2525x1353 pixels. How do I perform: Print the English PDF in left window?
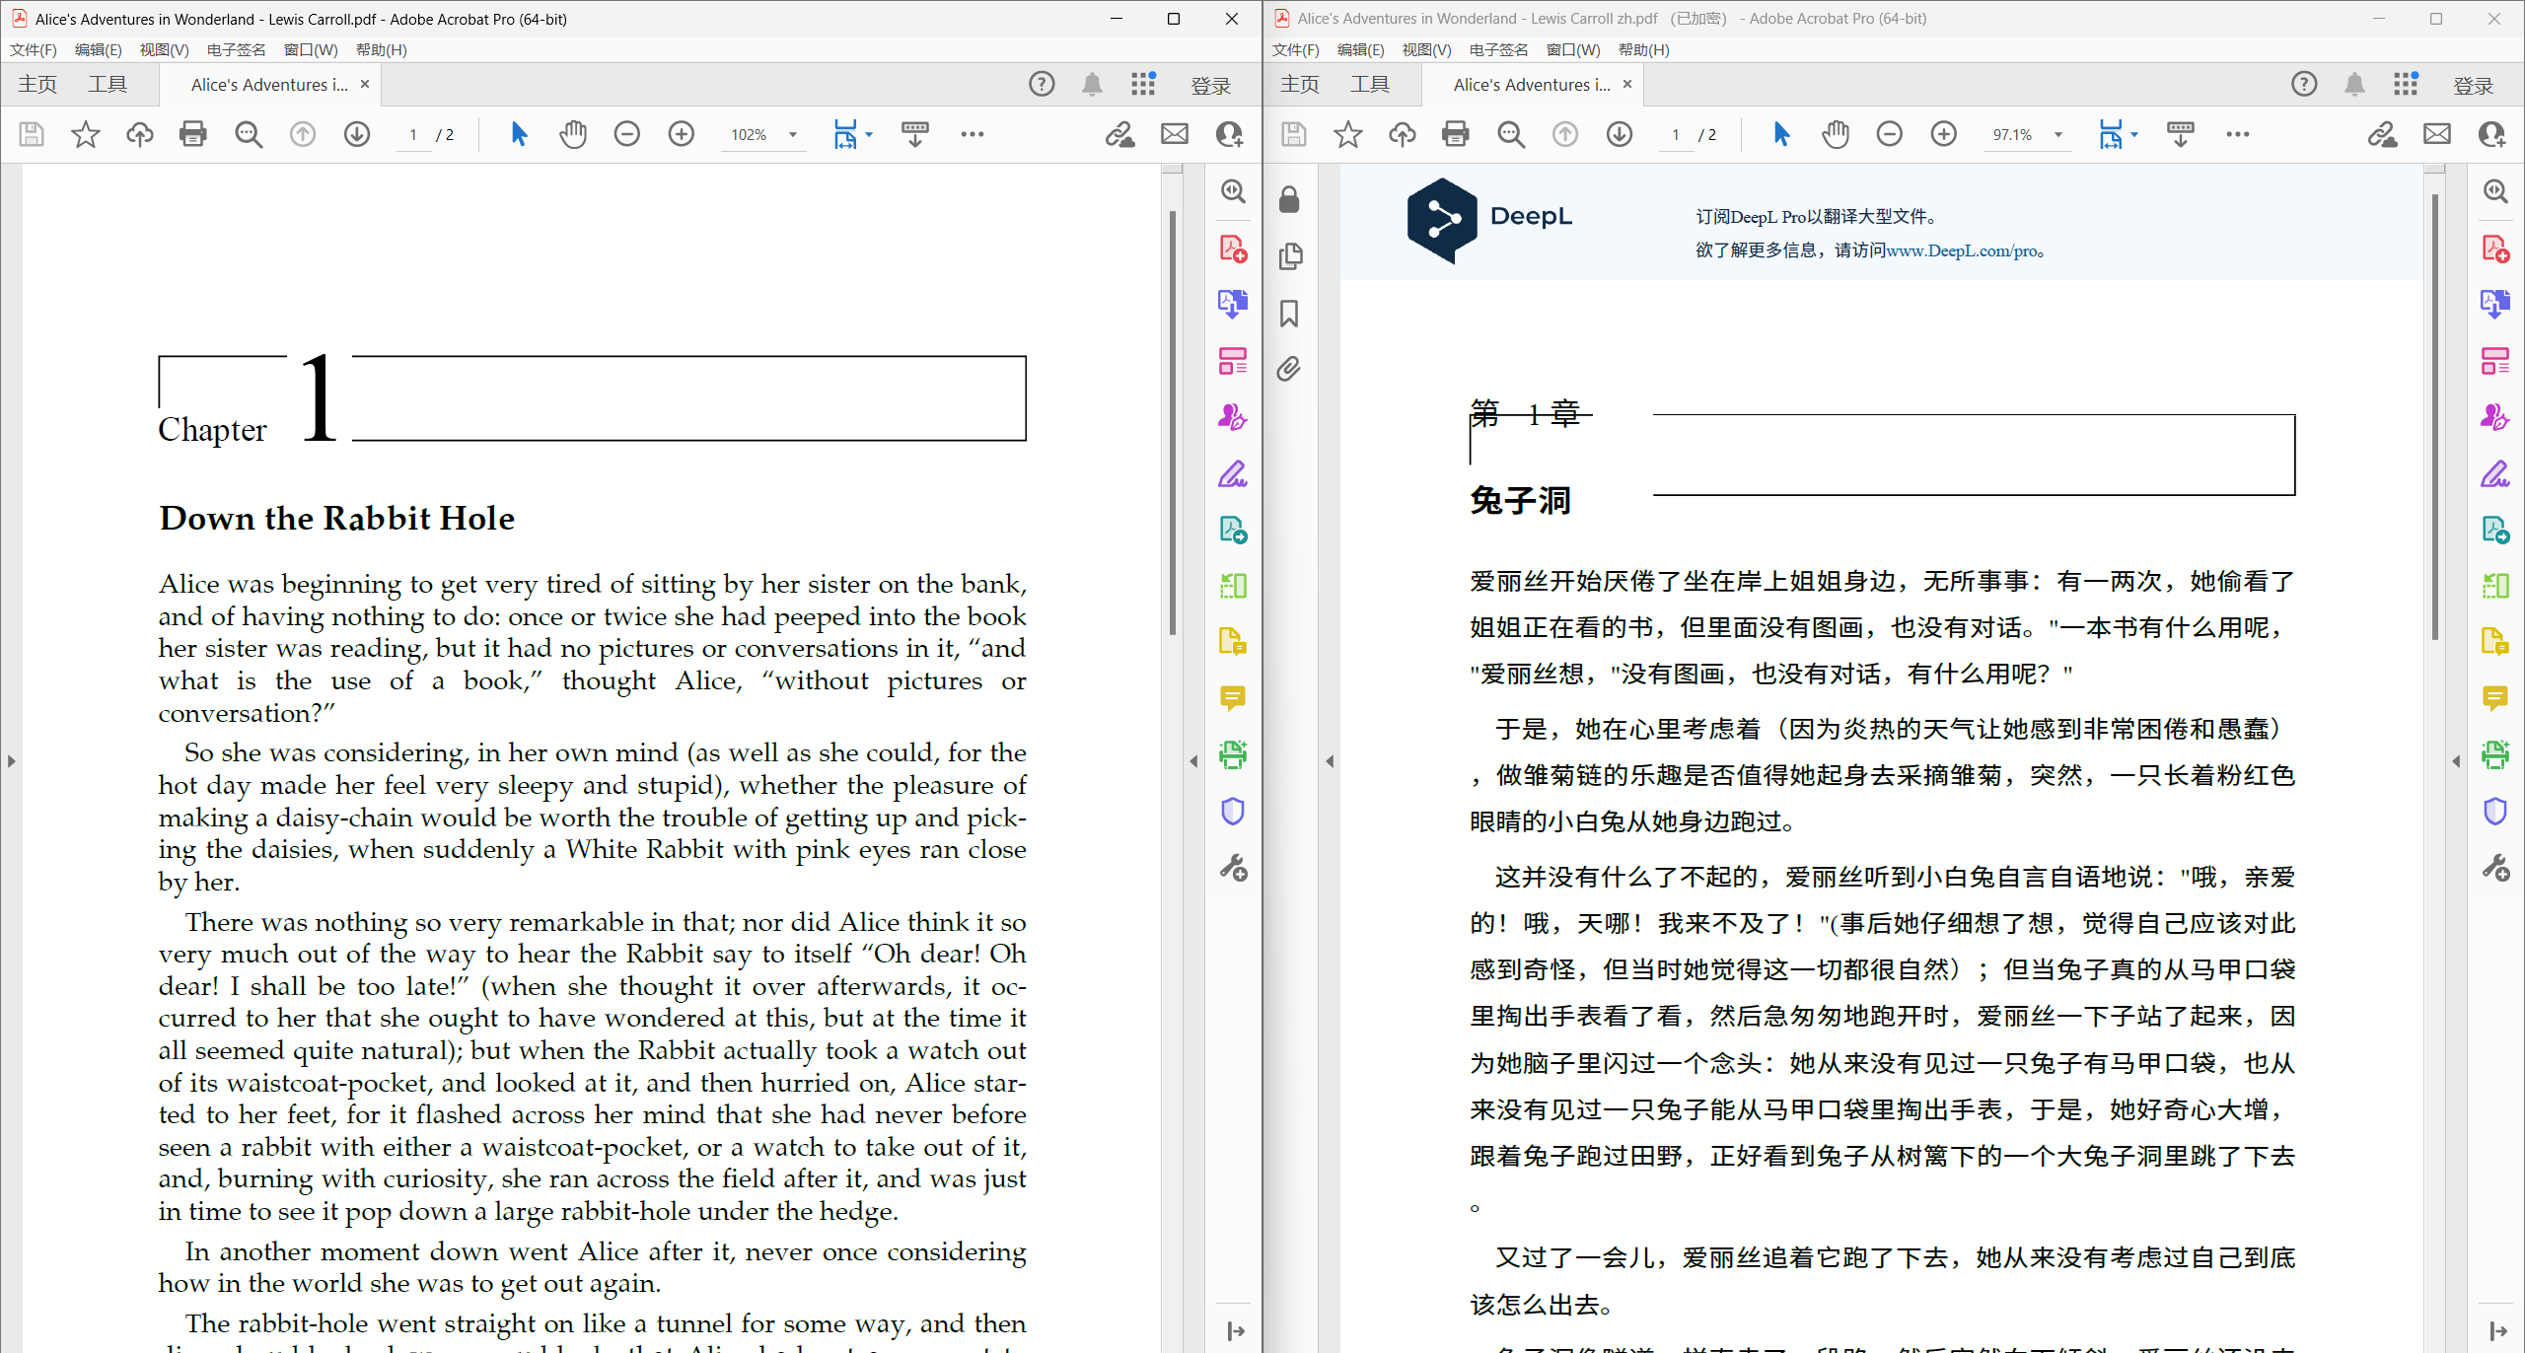(x=193, y=134)
